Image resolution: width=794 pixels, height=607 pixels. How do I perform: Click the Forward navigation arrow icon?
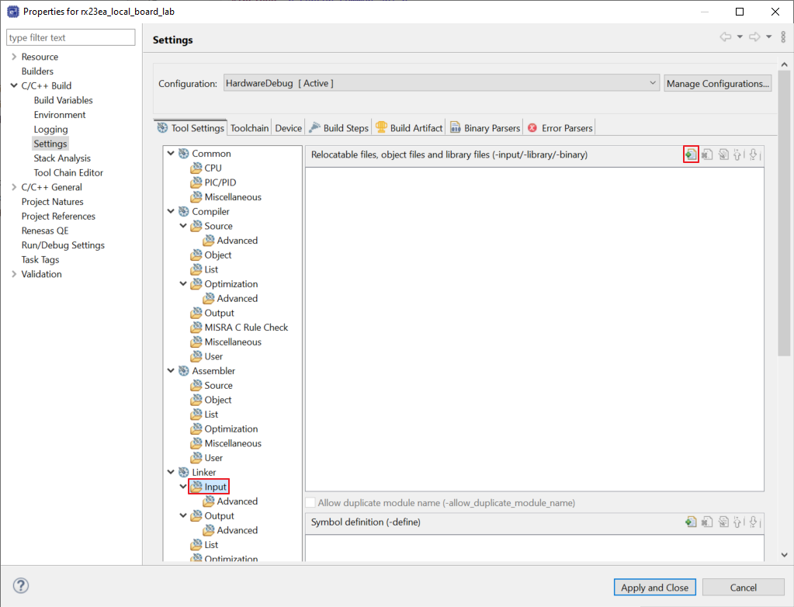tap(754, 37)
